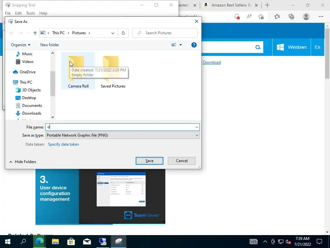Open the Save as type combo box
Viewport: 330px width, 248px height.
pyautogui.click(x=122, y=135)
